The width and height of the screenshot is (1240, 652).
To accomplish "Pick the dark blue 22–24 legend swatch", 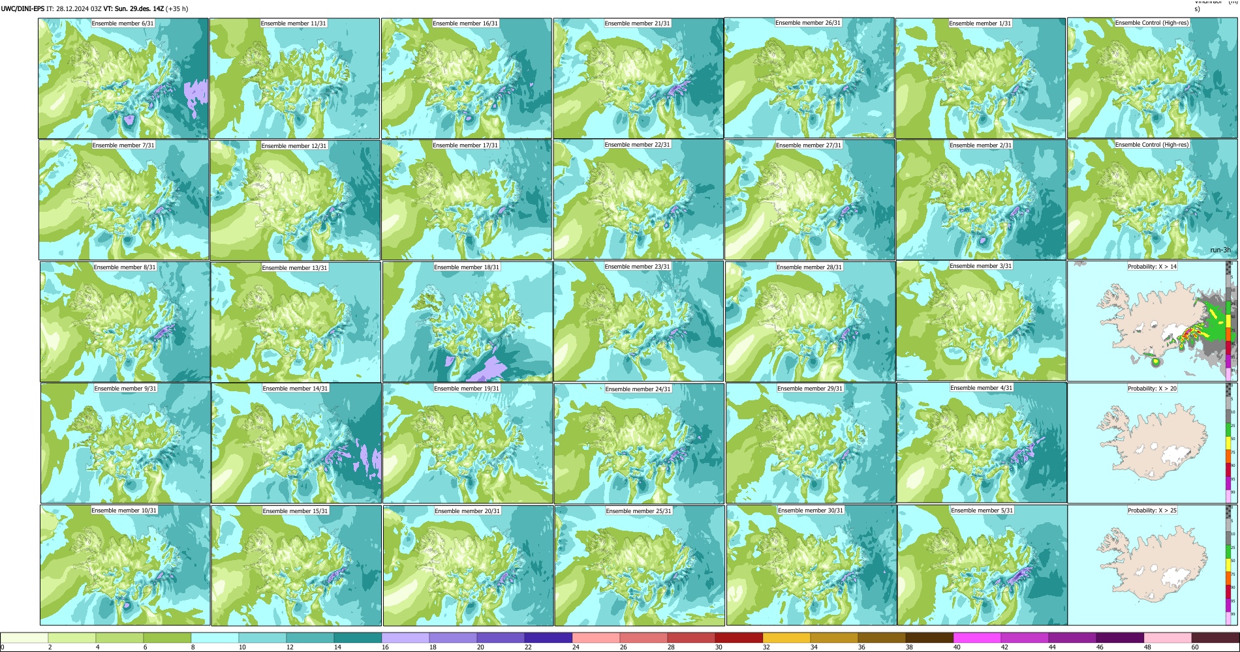I will [548, 638].
